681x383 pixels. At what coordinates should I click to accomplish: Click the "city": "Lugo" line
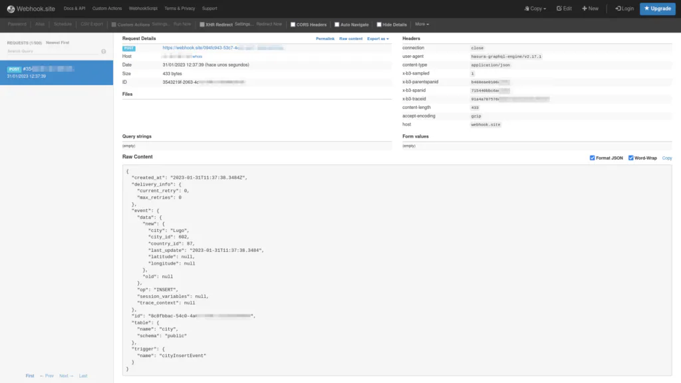[168, 231]
